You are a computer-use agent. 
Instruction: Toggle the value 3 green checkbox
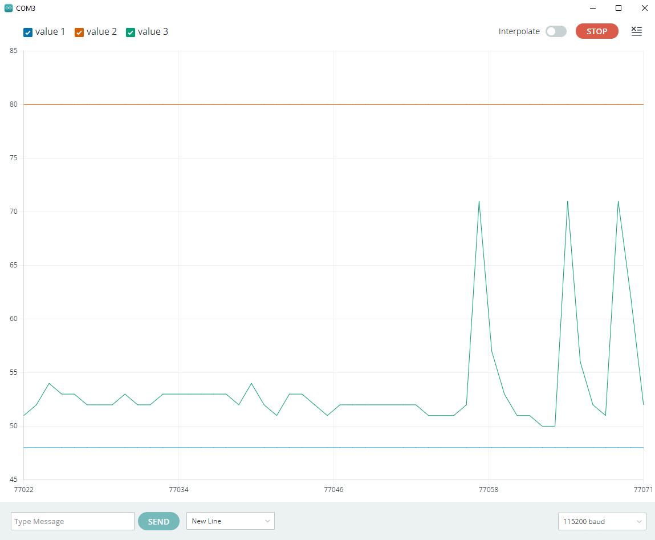131,33
